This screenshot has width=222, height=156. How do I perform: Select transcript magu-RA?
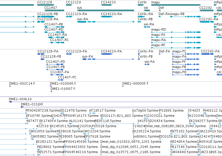pyautogui.click(x=159, y=40)
